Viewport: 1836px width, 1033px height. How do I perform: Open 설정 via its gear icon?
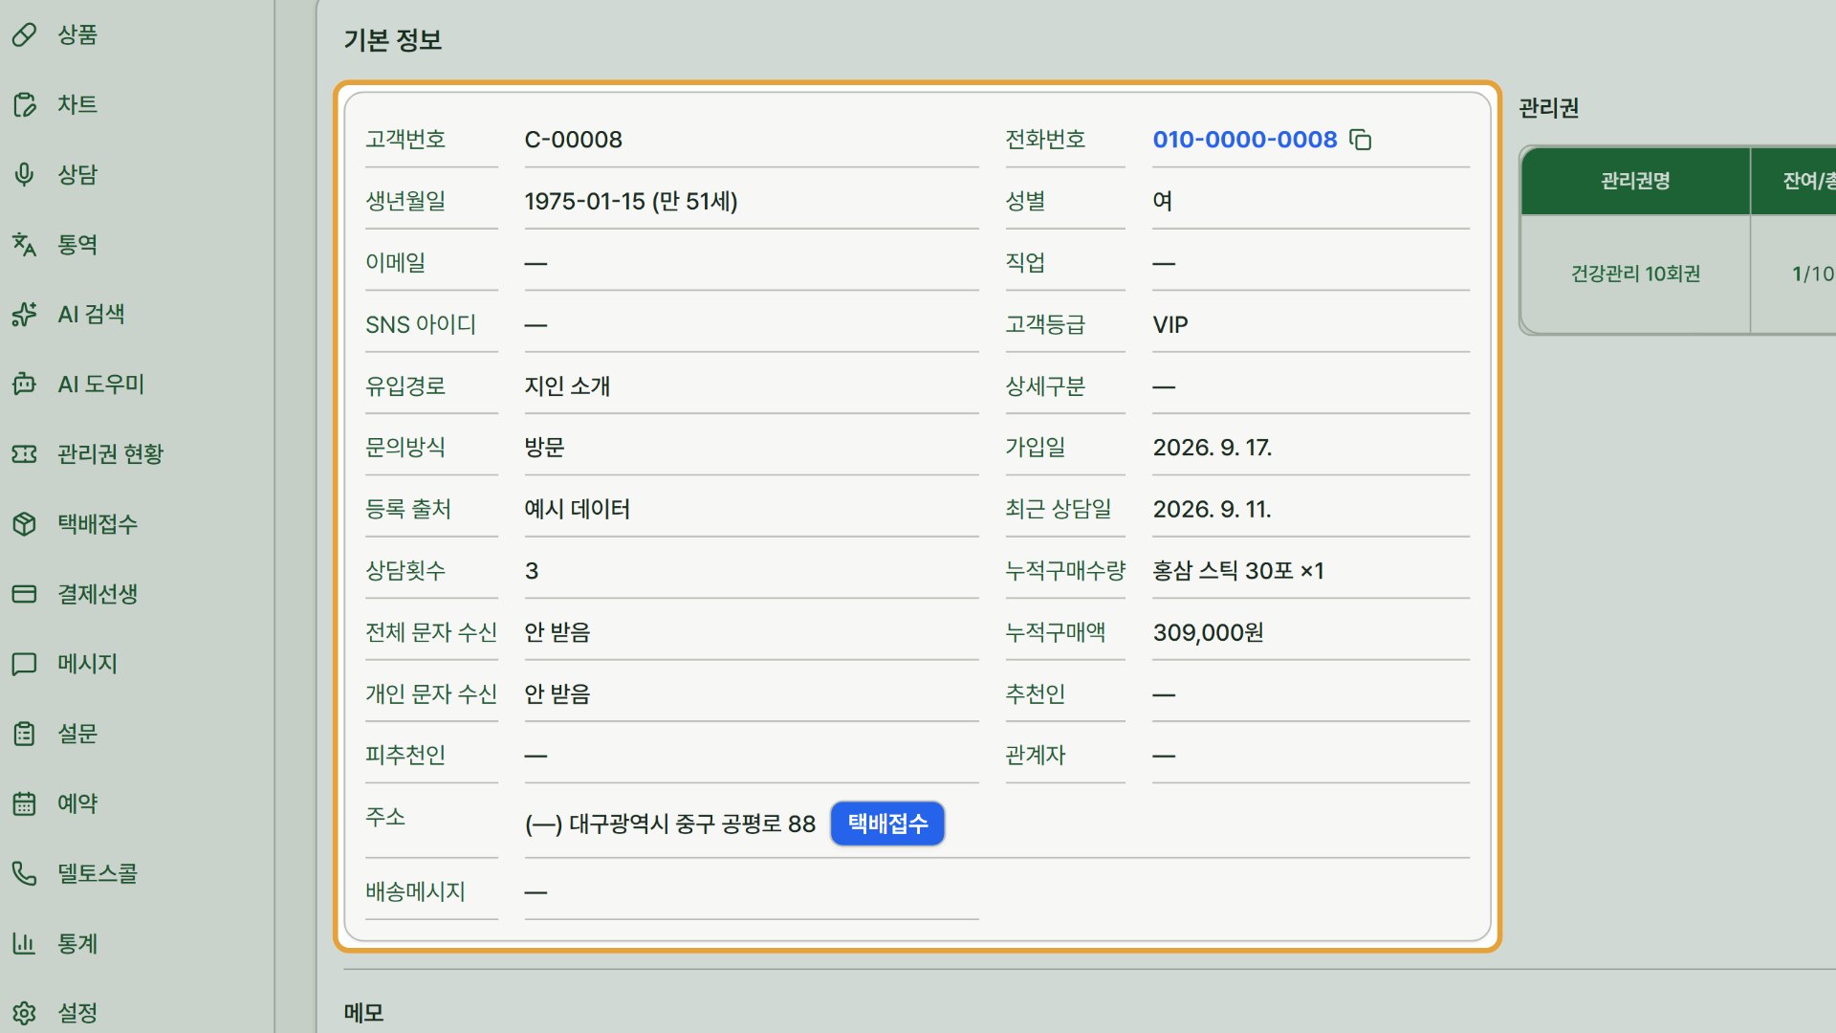coord(24,1013)
